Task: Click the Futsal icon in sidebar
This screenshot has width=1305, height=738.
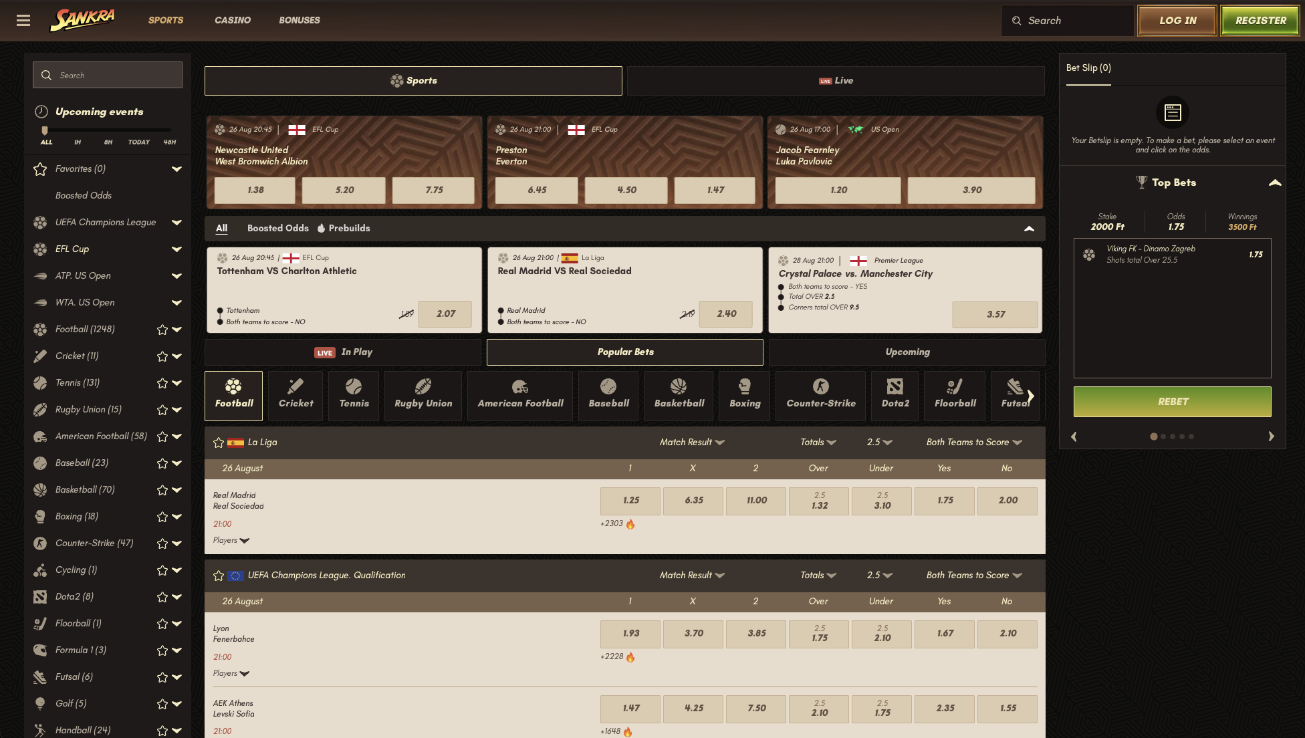Action: (40, 677)
